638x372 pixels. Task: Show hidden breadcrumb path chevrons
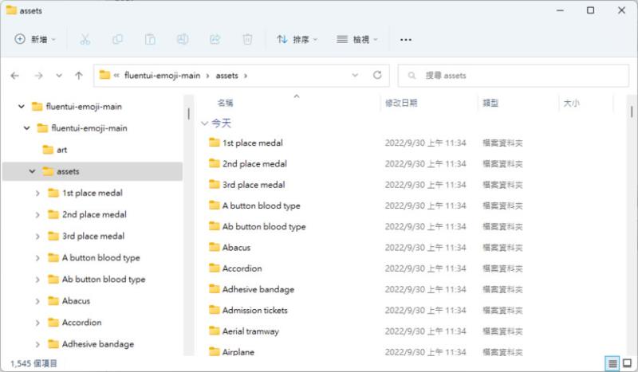(x=116, y=76)
